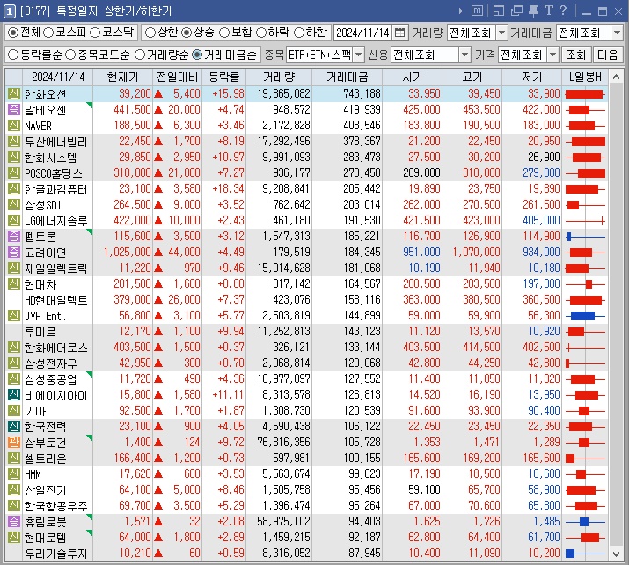This screenshot has width=629, height=565.
Task: Click the 증 badge beside 알테오젠
Action: click(14, 109)
